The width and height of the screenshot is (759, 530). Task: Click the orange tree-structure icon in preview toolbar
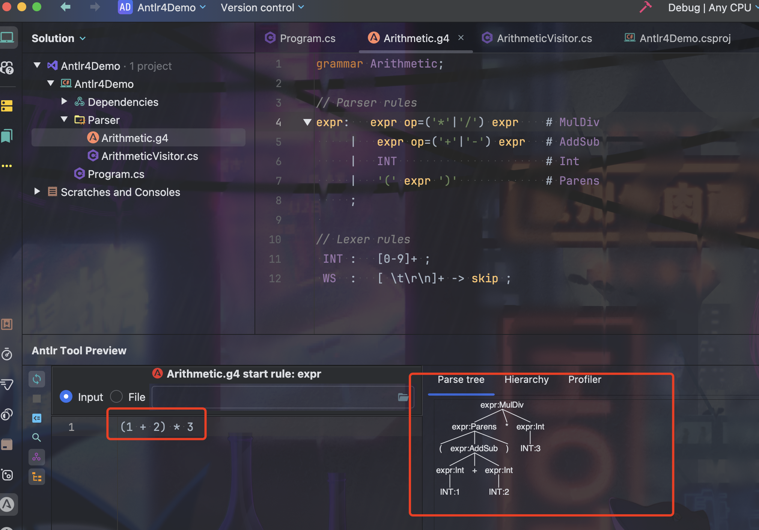click(x=37, y=477)
